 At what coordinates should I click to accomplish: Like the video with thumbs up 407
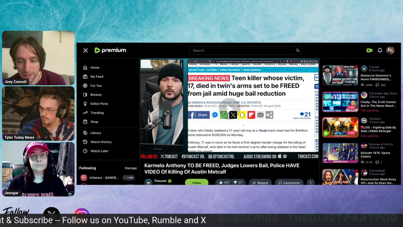point(224,183)
